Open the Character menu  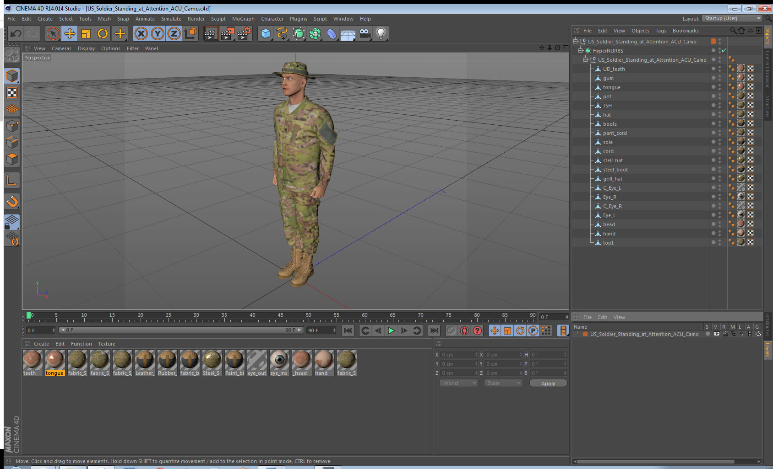coord(272,19)
